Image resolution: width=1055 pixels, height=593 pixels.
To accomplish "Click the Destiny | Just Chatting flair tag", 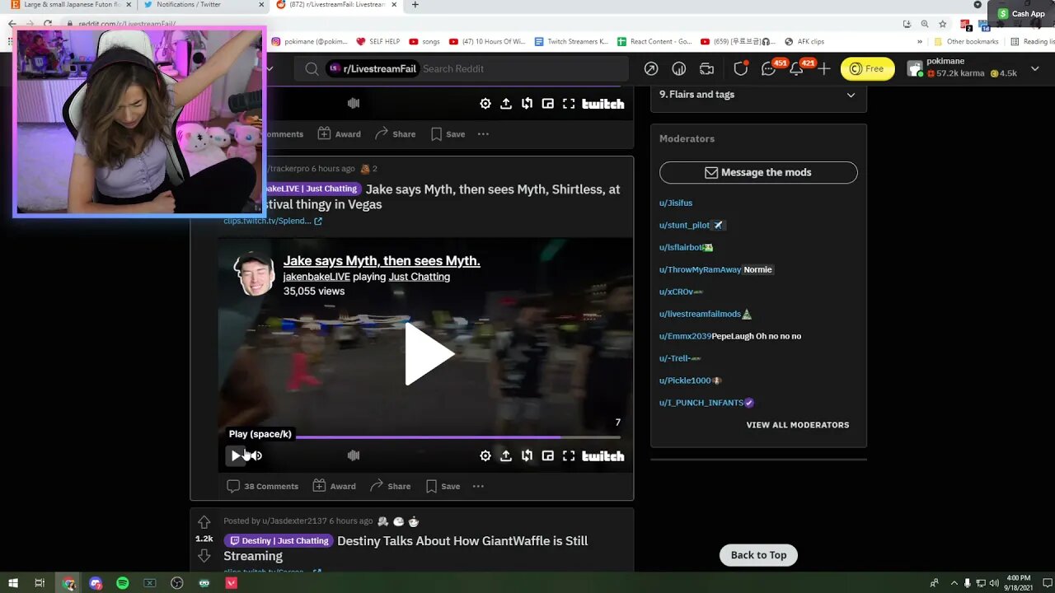I will pyautogui.click(x=279, y=541).
